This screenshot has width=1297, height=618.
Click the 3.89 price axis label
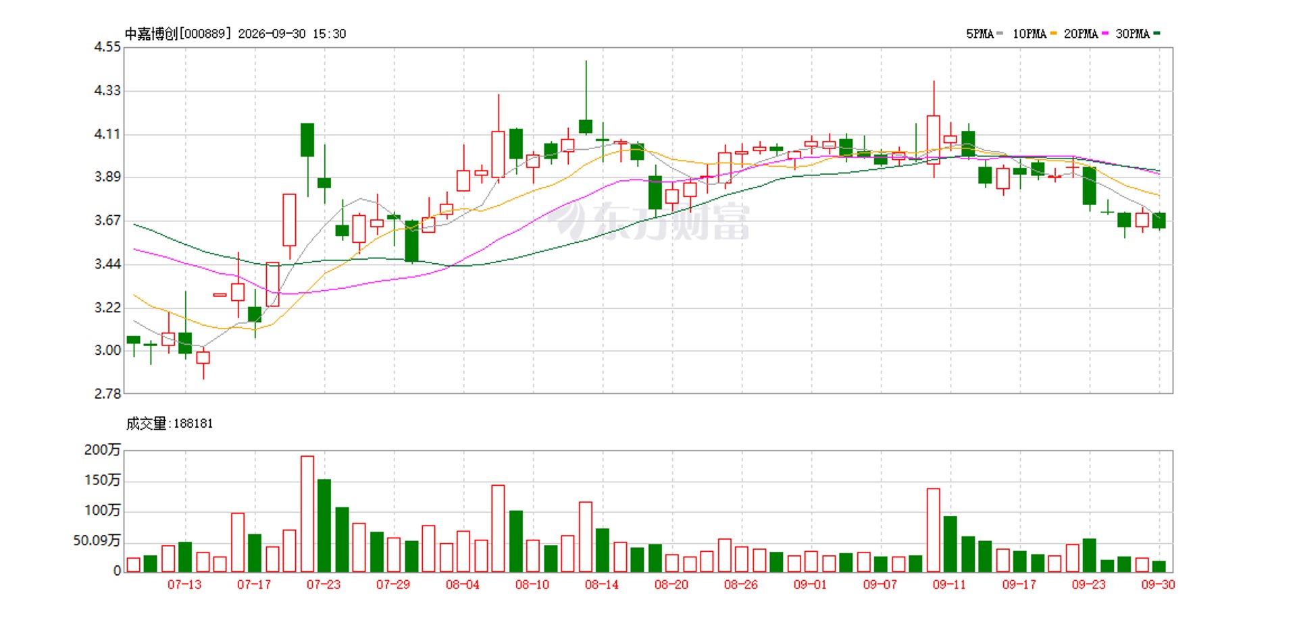click(107, 177)
